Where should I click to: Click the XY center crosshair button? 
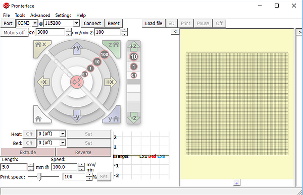pos(77,82)
